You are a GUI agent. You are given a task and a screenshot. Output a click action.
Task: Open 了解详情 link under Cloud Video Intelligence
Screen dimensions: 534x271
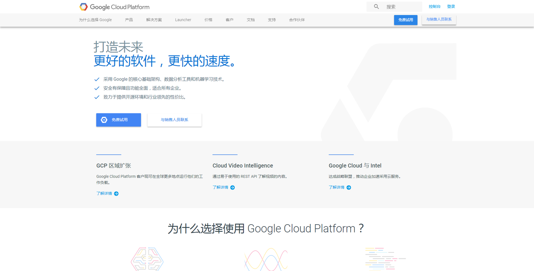point(220,188)
